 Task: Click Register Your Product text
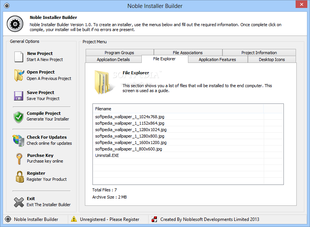point(47,179)
